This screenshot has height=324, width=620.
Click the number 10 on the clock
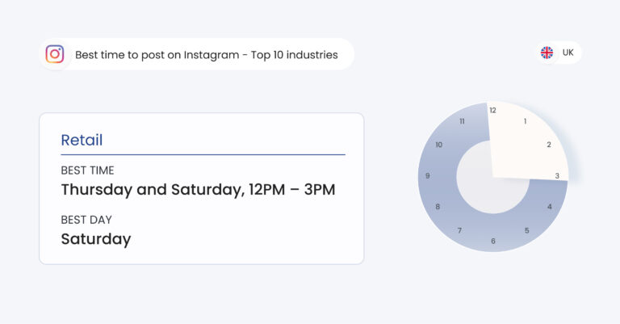pyautogui.click(x=439, y=145)
